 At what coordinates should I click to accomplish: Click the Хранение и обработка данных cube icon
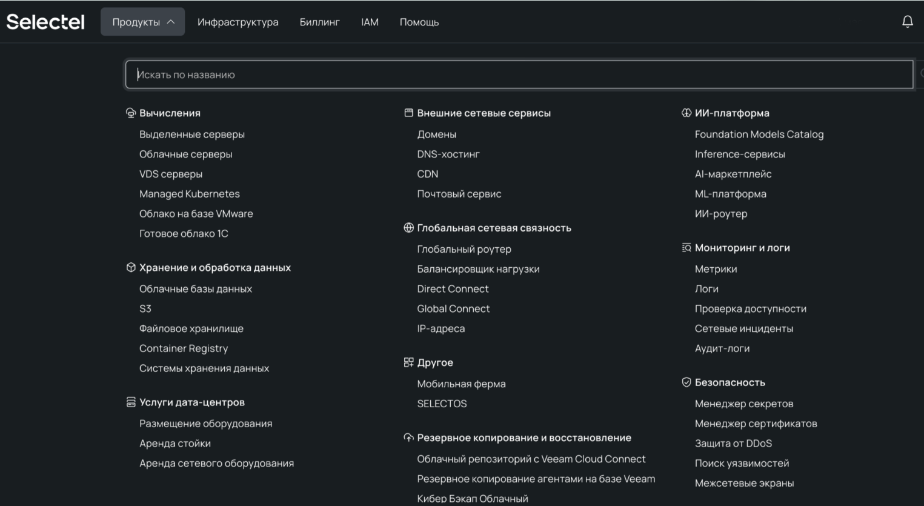point(130,267)
